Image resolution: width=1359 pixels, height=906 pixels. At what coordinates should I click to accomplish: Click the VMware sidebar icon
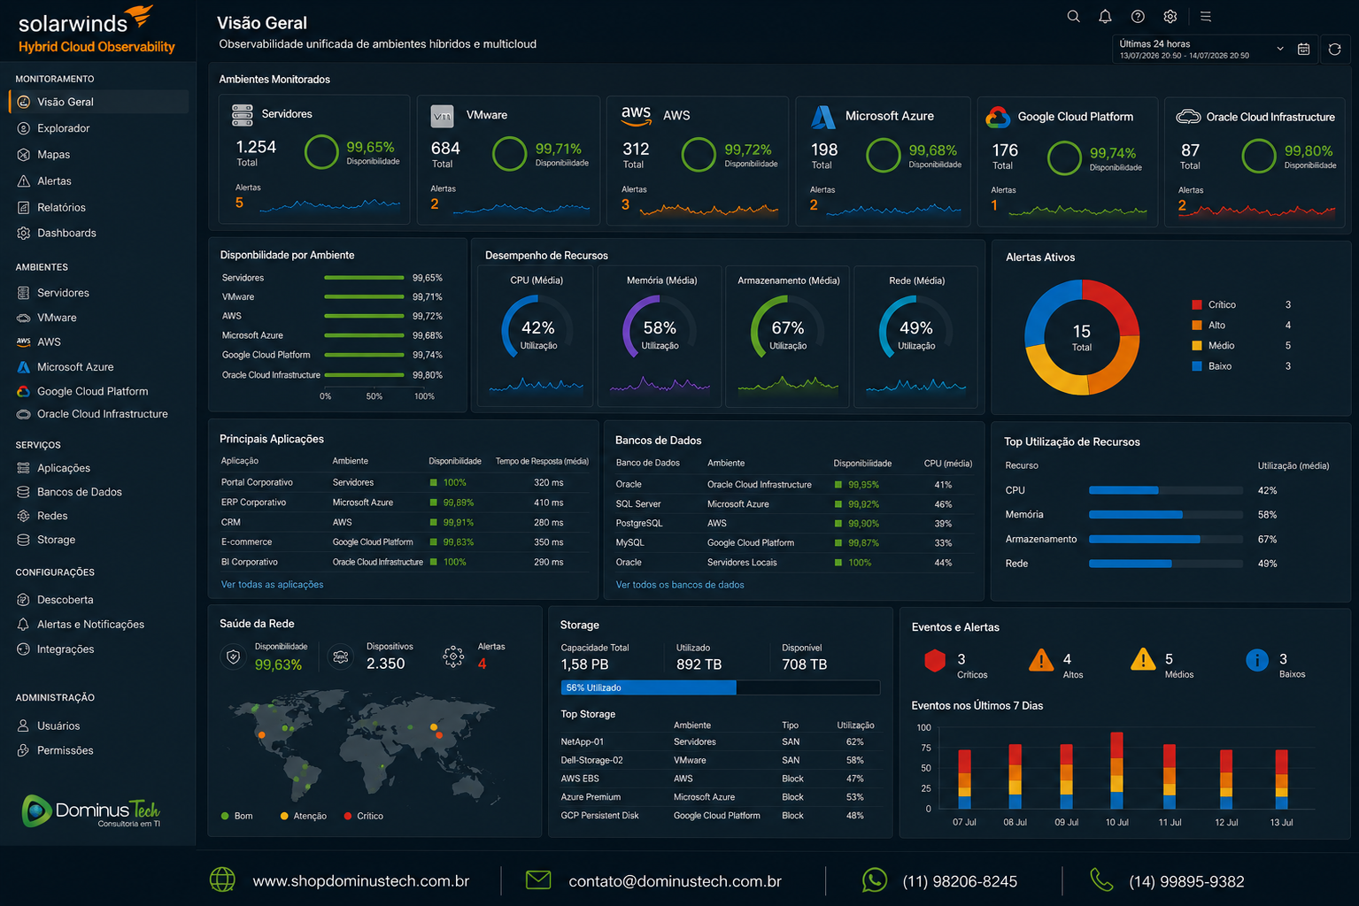pos(24,318)
